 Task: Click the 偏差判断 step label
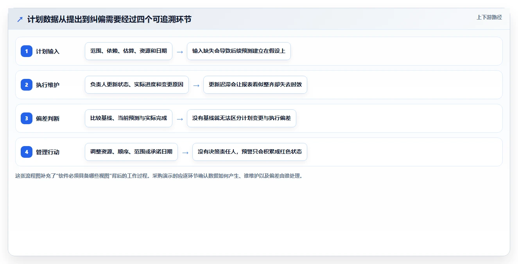pyautogui.click(x=48, y=118)
